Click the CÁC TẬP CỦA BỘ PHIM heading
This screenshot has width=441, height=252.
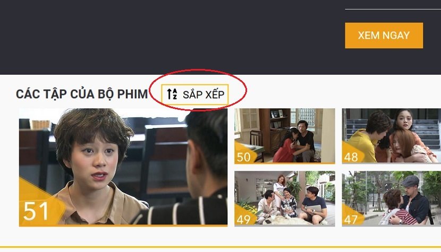pos(82,94)
